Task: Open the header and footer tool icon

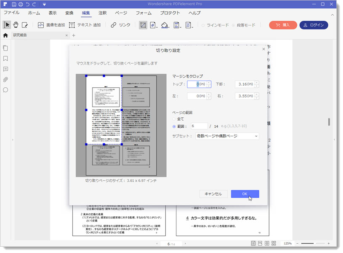Action: pyautogui.click(x=177, y=25)
